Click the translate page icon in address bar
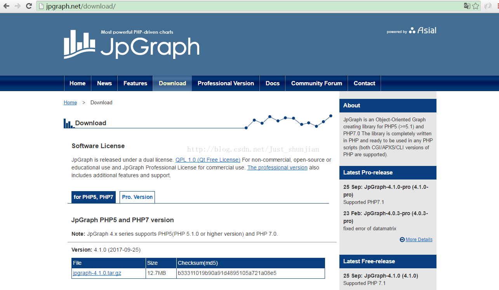Image resolution: width=499 pixels, height=290 pixels. [467, 6]
